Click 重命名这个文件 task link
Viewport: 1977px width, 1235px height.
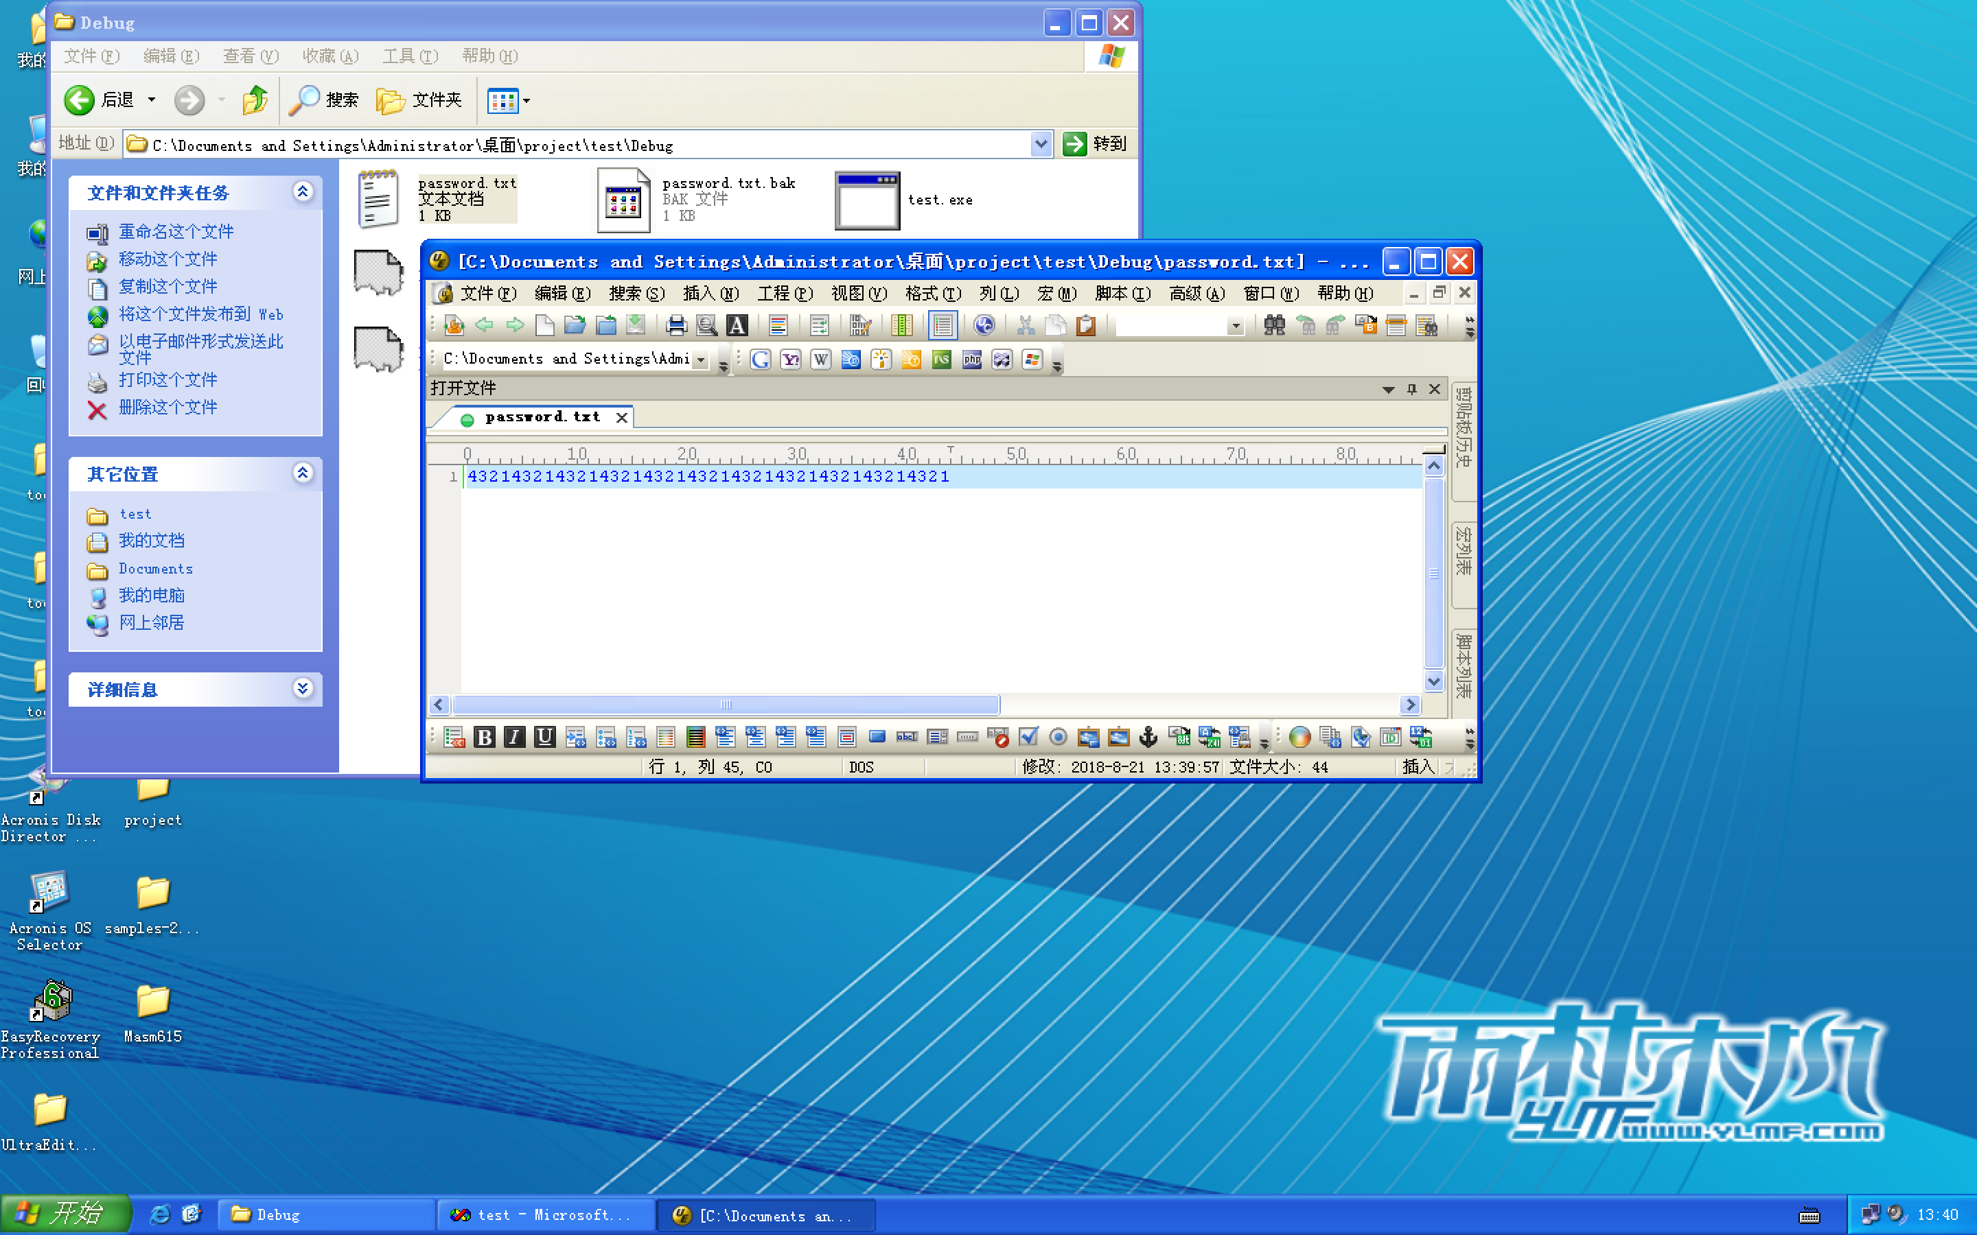tap(176, 231)
